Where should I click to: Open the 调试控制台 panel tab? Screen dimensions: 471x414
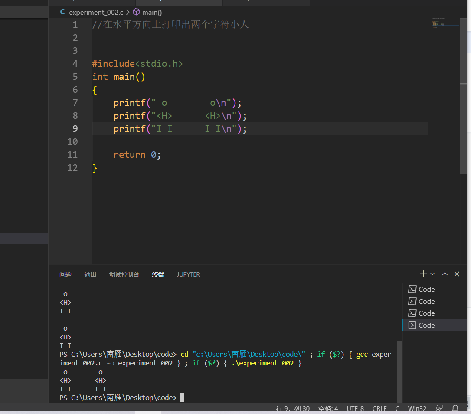124,274
